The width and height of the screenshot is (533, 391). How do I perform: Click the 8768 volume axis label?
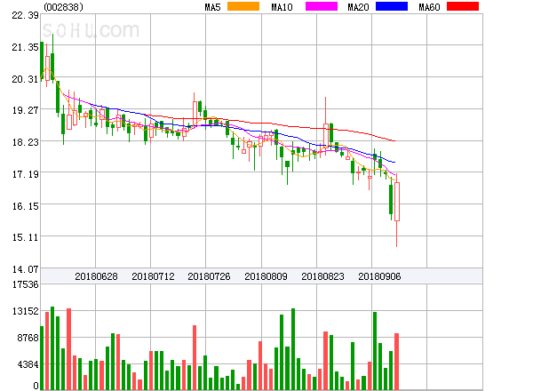coord(28,338)
